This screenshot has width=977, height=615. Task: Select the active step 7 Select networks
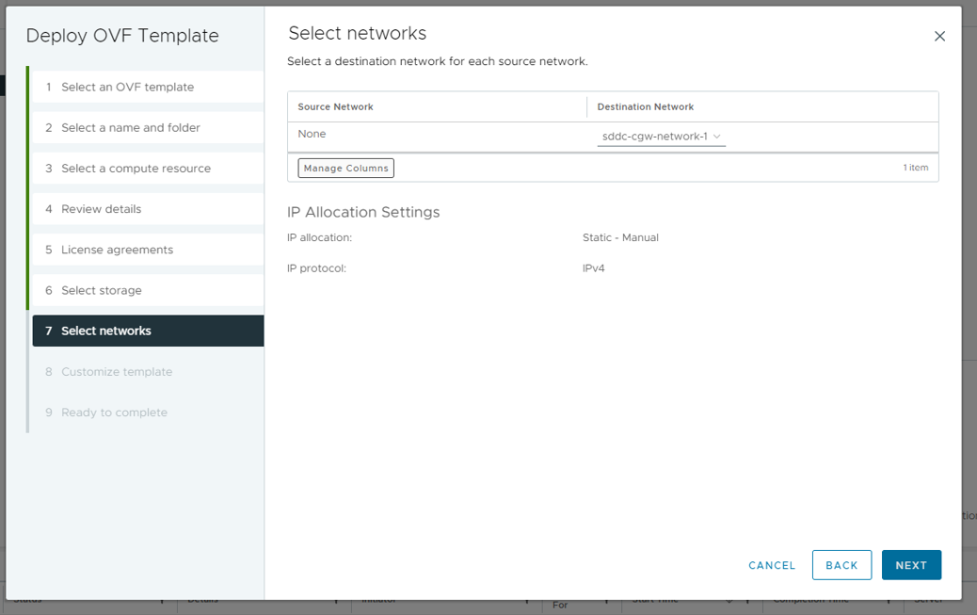pos(105,331)
